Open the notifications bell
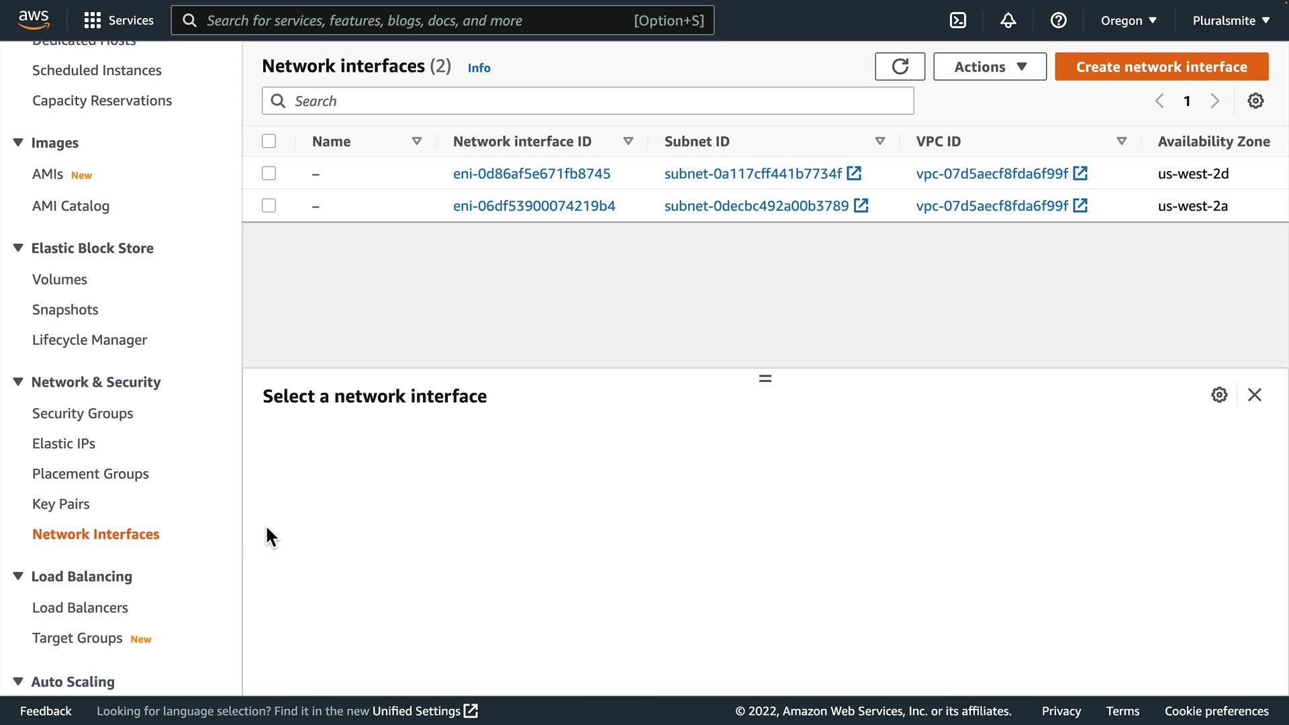Image resolution: width=1289 pixels, height=725 pixels. click(1008, 20)
